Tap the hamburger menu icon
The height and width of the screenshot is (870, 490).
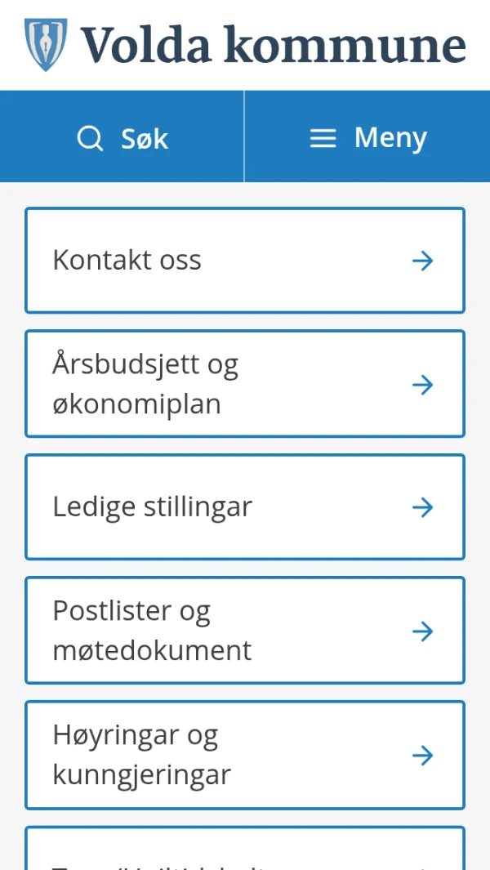(322, 137)
